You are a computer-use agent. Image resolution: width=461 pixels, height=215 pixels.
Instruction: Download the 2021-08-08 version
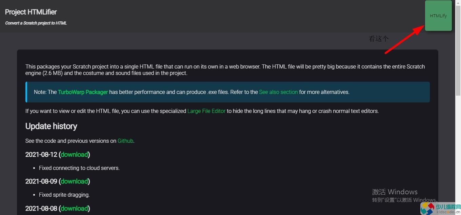click(75, 208)
